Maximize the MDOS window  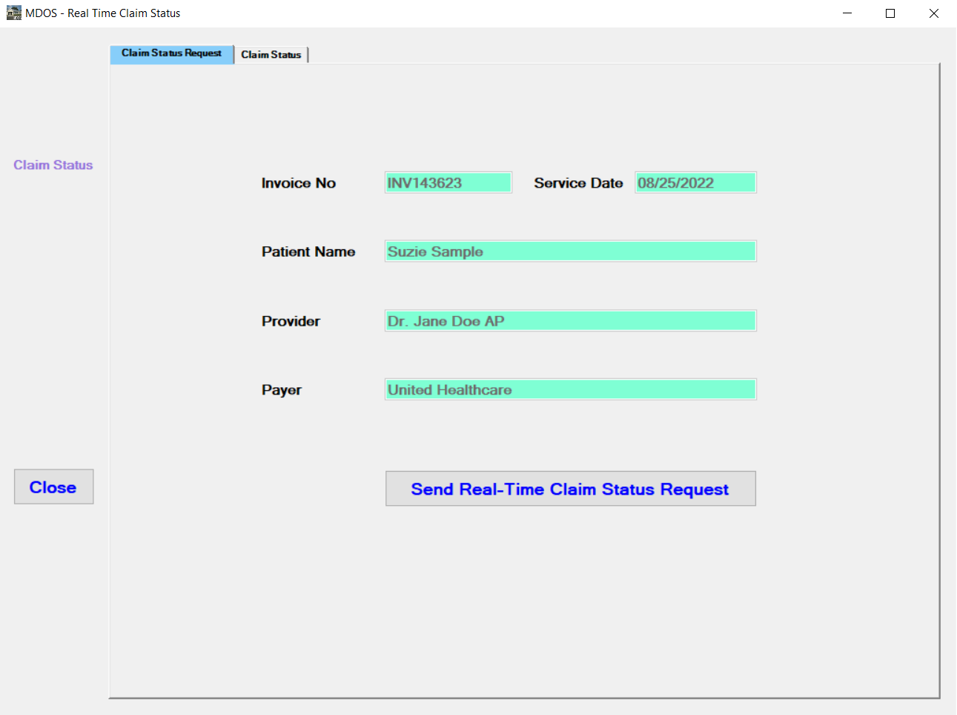[890, 13]
